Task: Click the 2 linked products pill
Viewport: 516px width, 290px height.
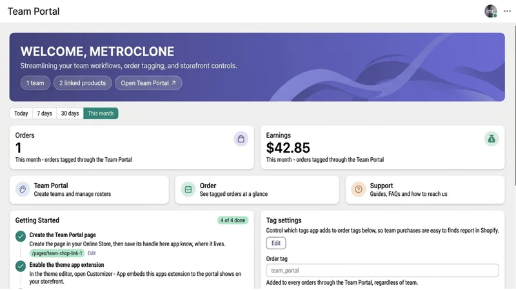Action: (x=83, y=83)
